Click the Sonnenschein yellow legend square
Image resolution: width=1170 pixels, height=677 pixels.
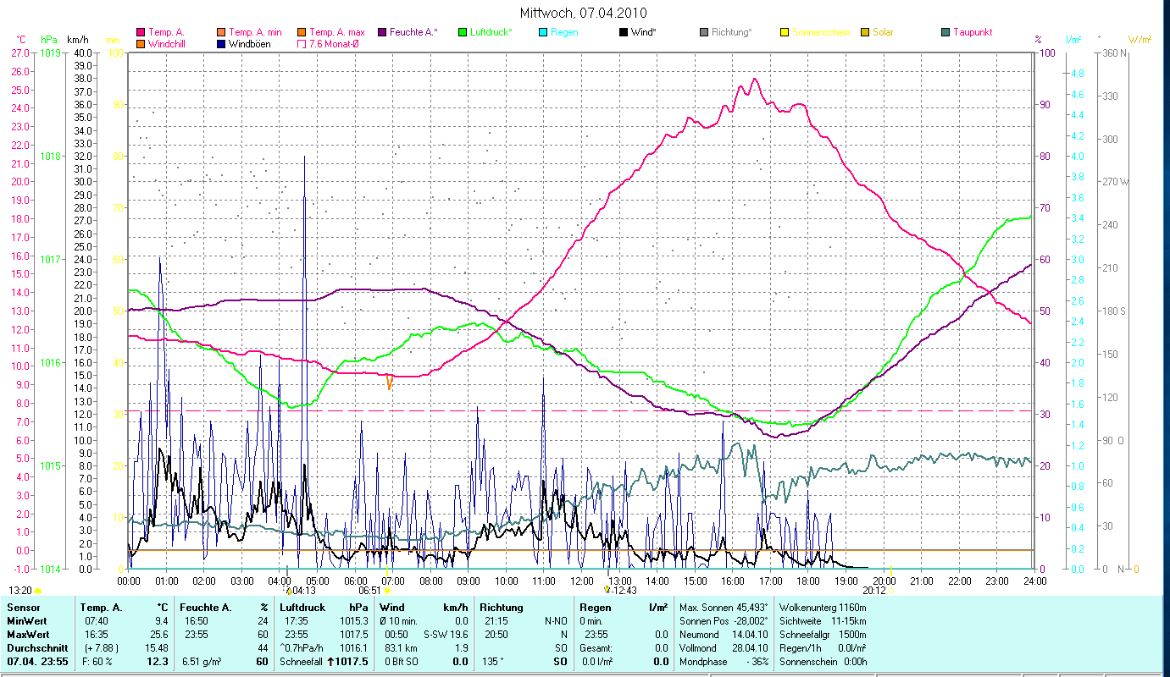pyautogui.click(x=785, y=32)
